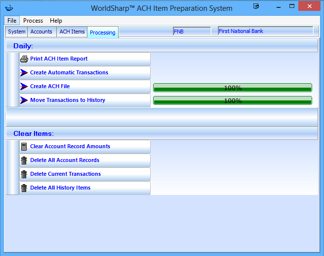Click the arrow icon beside Create Automatic Transactions
The height and width of the screenshot is (256, 324).
pyautogui.click(x=24, y=72)
